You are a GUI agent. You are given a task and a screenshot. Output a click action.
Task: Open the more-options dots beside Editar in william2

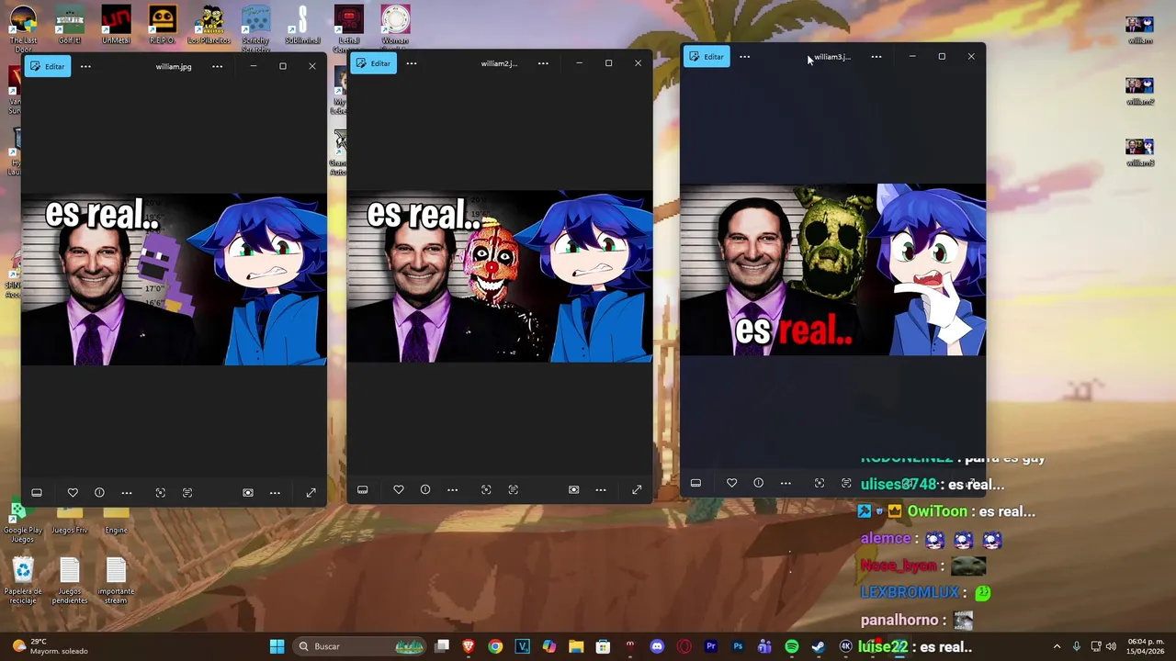[x=412, y=63]
